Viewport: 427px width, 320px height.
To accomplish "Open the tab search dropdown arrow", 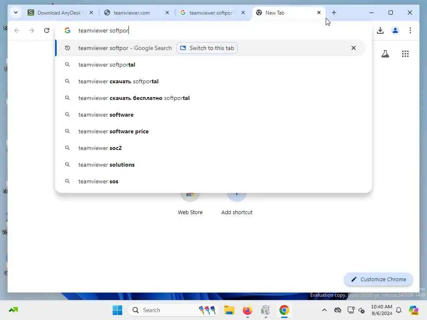I will click(x=16, y=12).
